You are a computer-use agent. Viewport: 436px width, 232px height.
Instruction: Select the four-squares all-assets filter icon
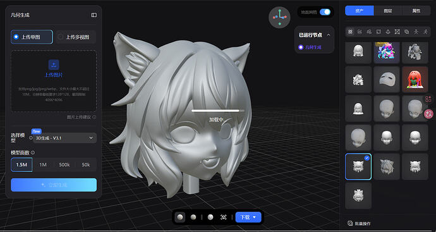(350, 32)
